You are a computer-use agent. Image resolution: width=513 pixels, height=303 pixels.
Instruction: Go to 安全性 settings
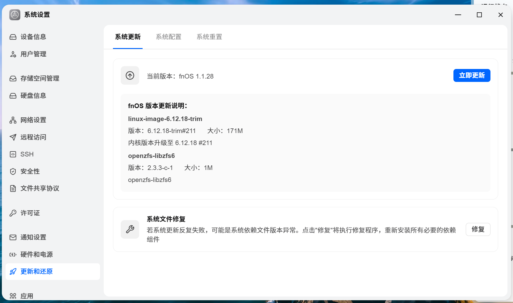53,172
